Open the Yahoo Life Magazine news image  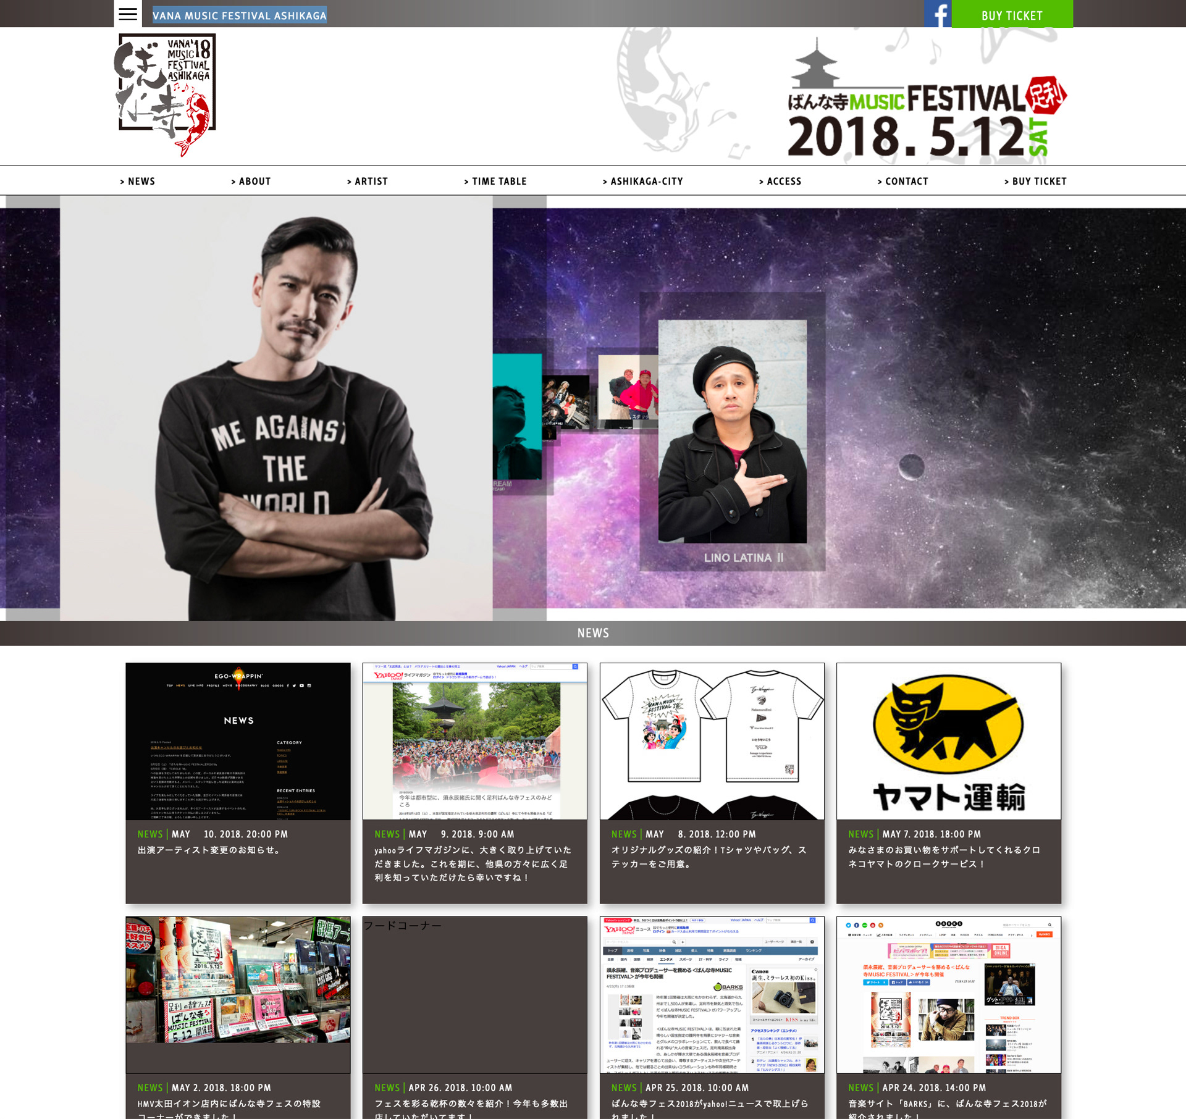[474, 741]
